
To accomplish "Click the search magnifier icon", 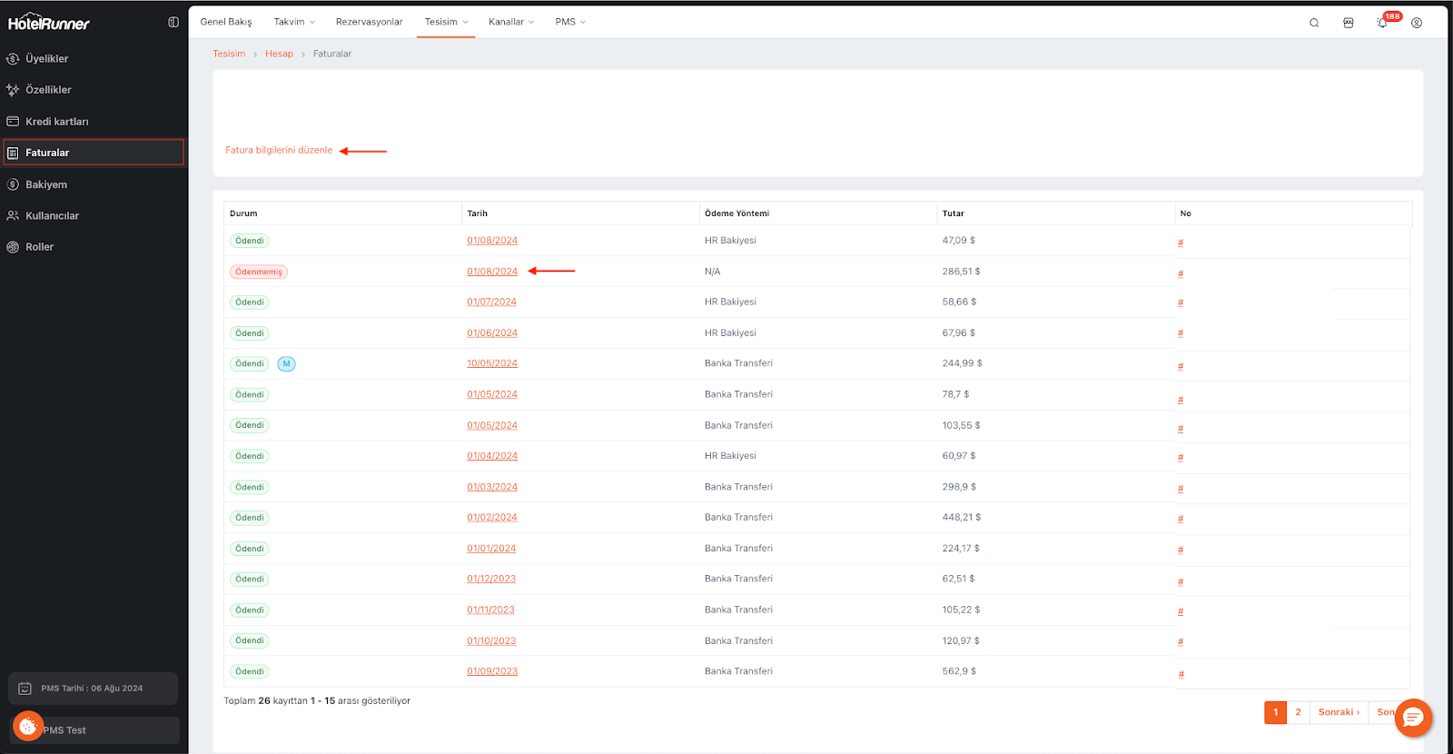I will coord(1314,23).
